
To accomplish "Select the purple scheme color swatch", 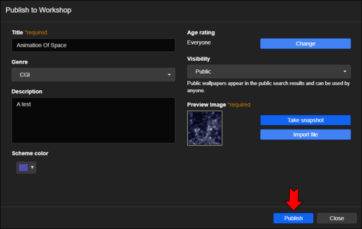I will click(23, 168).
